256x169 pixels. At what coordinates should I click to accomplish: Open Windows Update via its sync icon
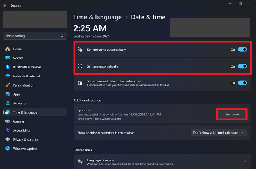coord(7,149)
